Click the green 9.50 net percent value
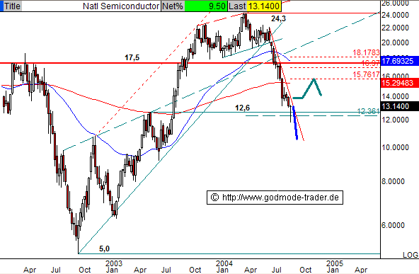The height and width of the screenshot is (274, 419). [x=206, y=6]
